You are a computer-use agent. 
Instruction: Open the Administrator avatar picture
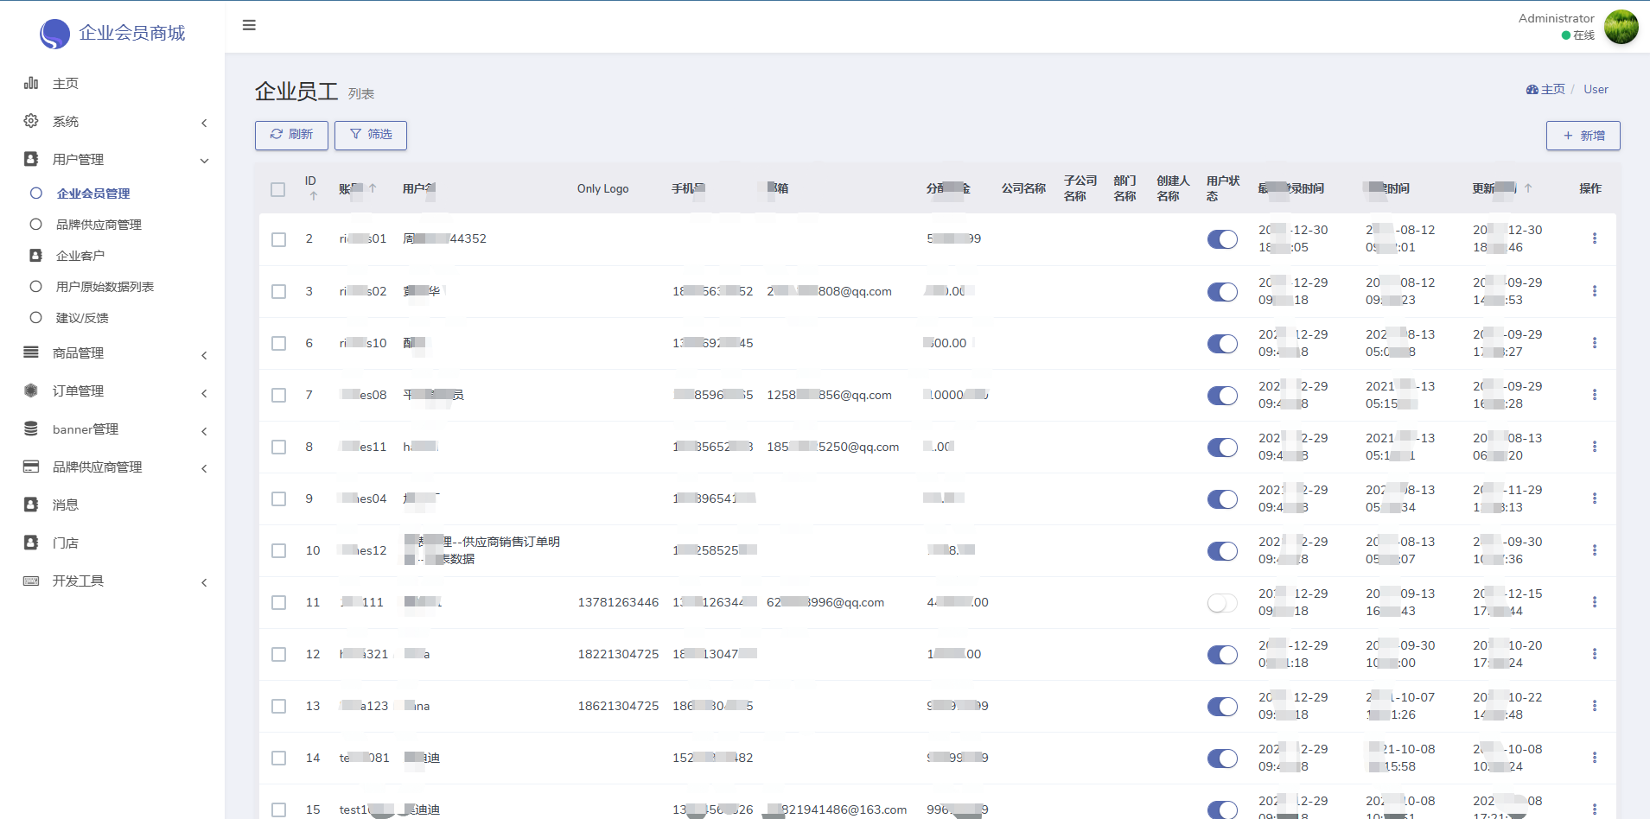click(x=1621, y=27)
